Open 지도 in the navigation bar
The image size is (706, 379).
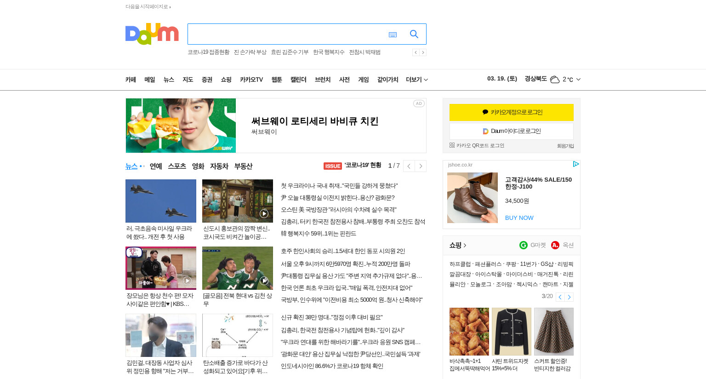pos(188,80)
